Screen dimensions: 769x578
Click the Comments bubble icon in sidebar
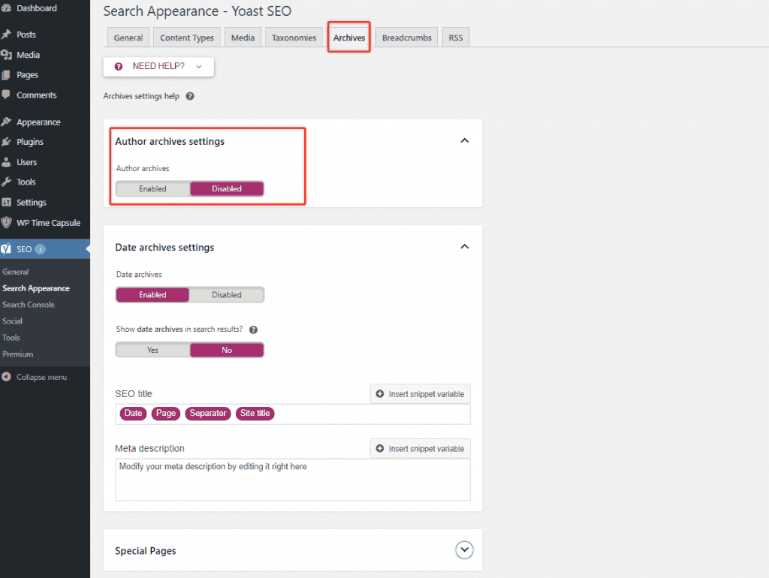pyautogui.click(x=7, y=95)
